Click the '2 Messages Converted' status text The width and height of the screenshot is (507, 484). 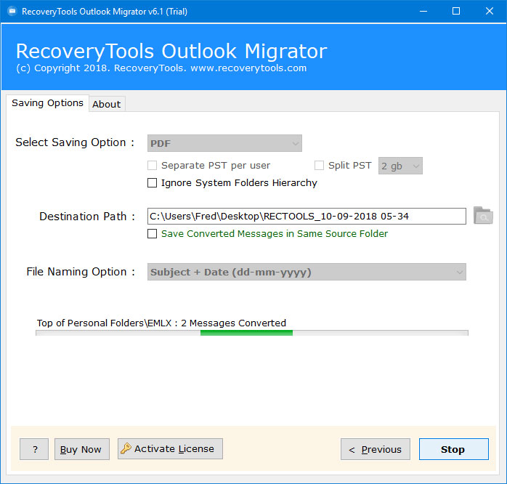233,323
